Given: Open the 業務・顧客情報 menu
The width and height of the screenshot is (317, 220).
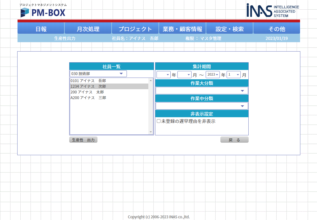Looking at the screenshot, I should (x=183, y=29).
